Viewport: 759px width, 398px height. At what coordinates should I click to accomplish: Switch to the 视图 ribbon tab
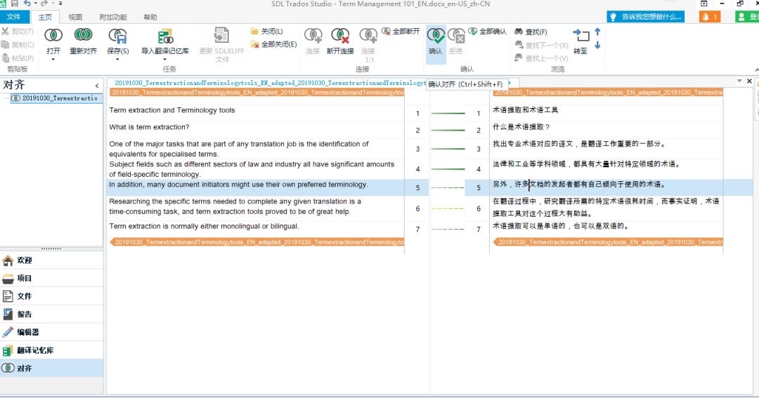[x=75, y=17]
